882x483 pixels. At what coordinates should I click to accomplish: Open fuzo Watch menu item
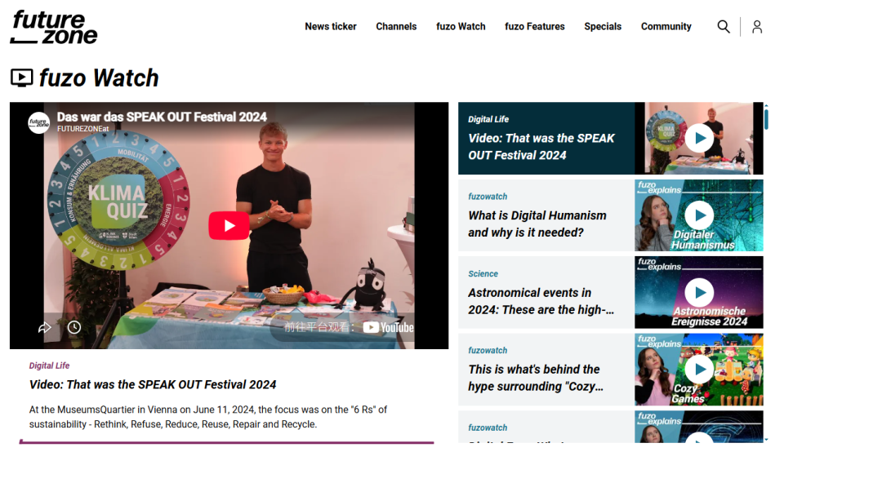point(461,26)
